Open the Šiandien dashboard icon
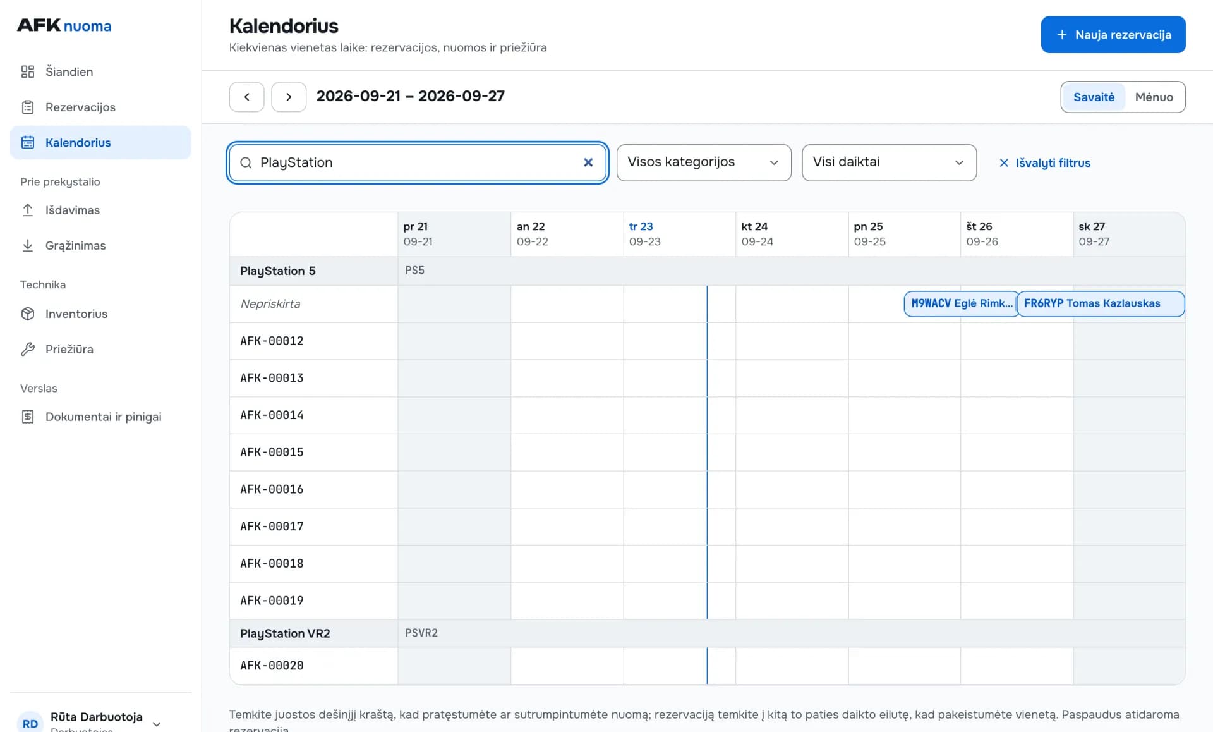 coord(28,71)
